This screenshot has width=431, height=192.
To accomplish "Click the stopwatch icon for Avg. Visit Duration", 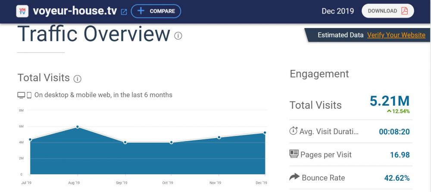I will [294, 131].
